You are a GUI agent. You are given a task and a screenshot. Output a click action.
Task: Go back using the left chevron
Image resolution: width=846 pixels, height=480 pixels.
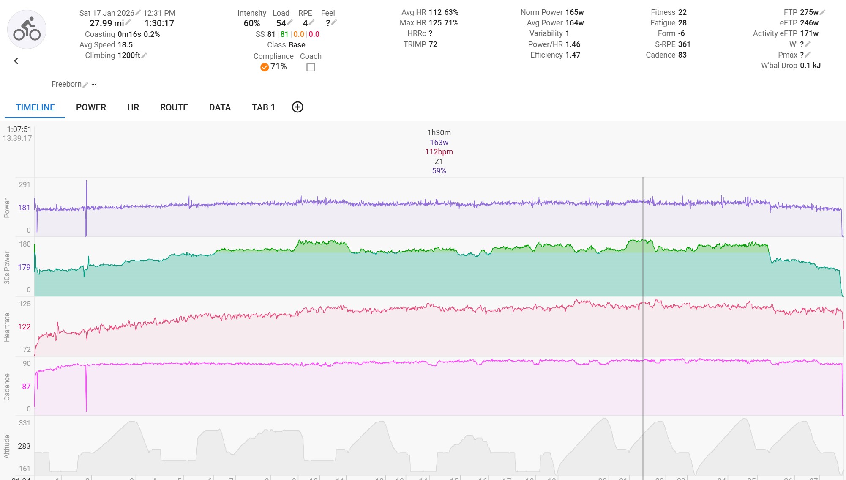(x=16, y=61)
